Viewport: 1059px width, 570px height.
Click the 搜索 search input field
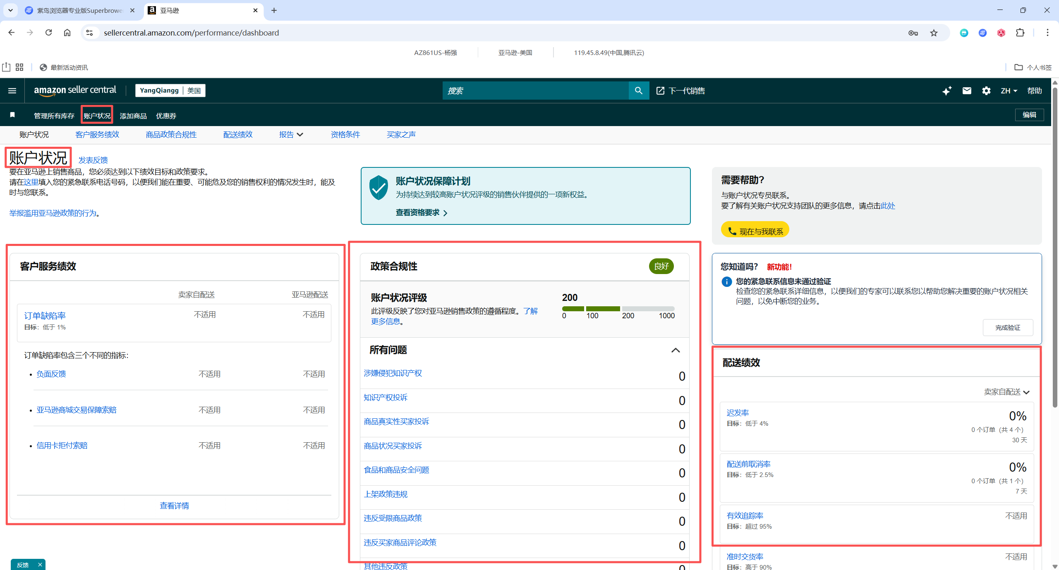tap(535, 91)
